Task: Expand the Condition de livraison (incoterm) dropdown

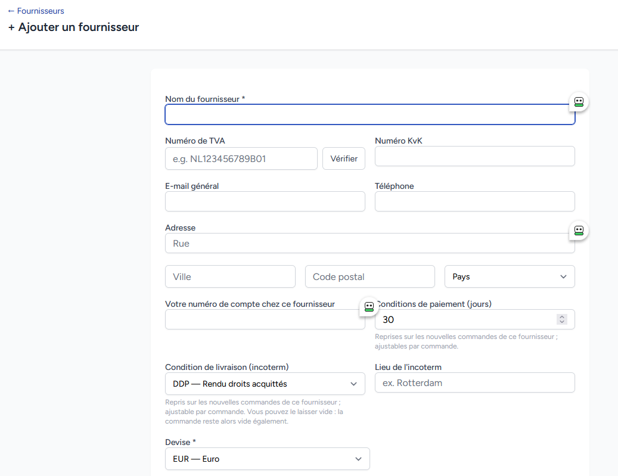Action: click(265, 384)
